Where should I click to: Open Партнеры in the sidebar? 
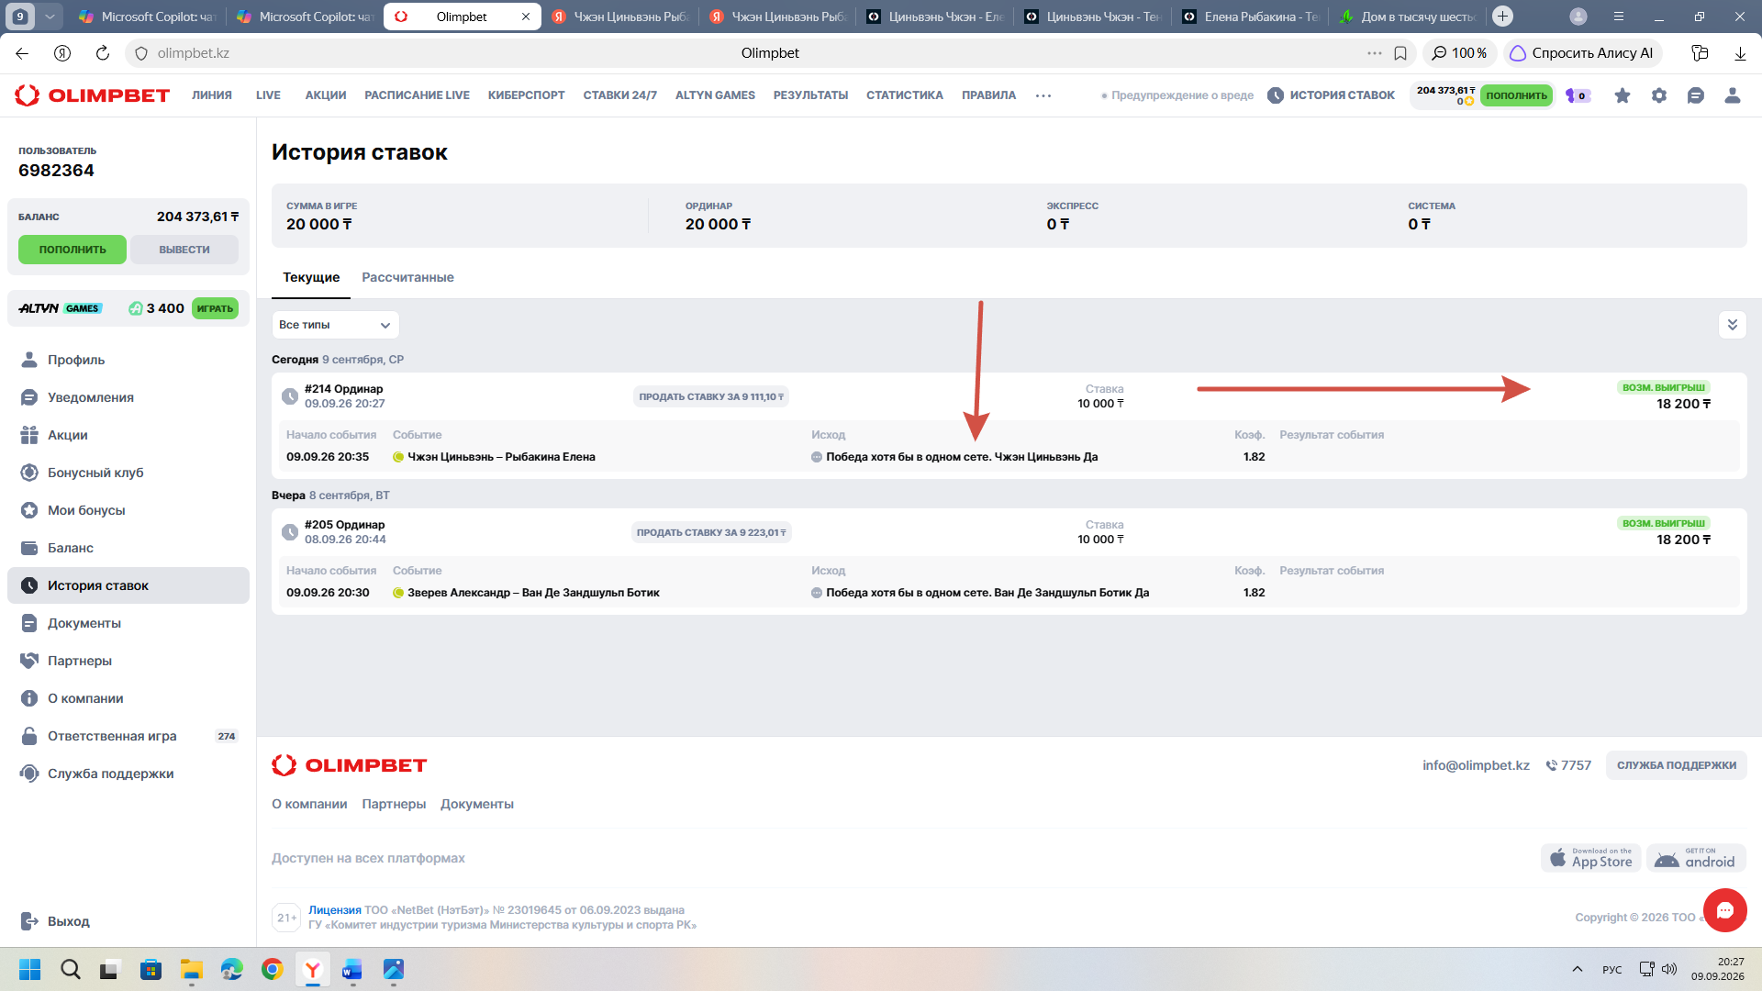(128, 661)
